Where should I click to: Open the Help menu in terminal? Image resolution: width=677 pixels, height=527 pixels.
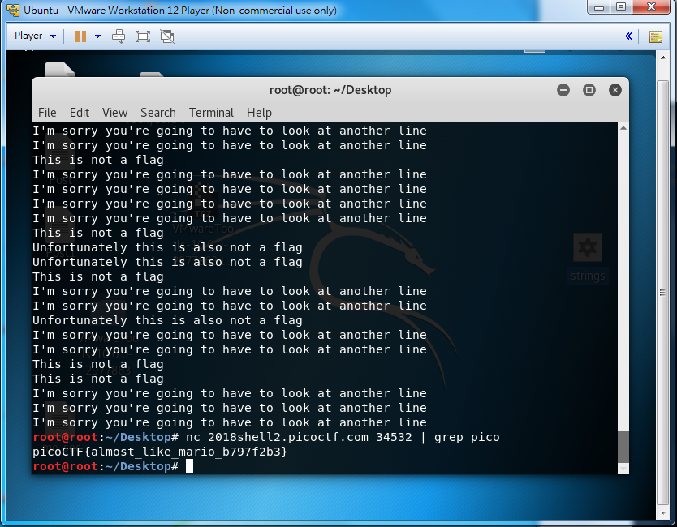click(259, 113)
